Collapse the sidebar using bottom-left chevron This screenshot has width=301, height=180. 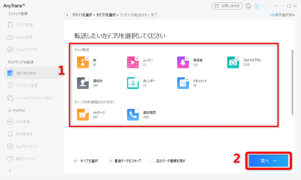(10, 170)
